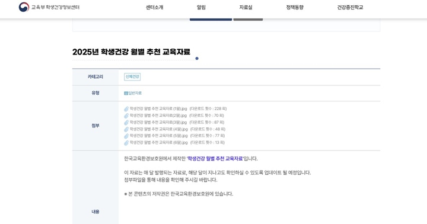Download 학생건강 월별 추천 교육자료 (4월).jpg
Screen dimensions: 427x224
(159, 129)
